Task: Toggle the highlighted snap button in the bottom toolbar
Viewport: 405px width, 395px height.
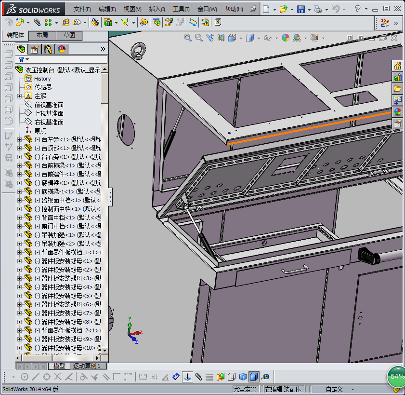Action: tap(187, 377)
